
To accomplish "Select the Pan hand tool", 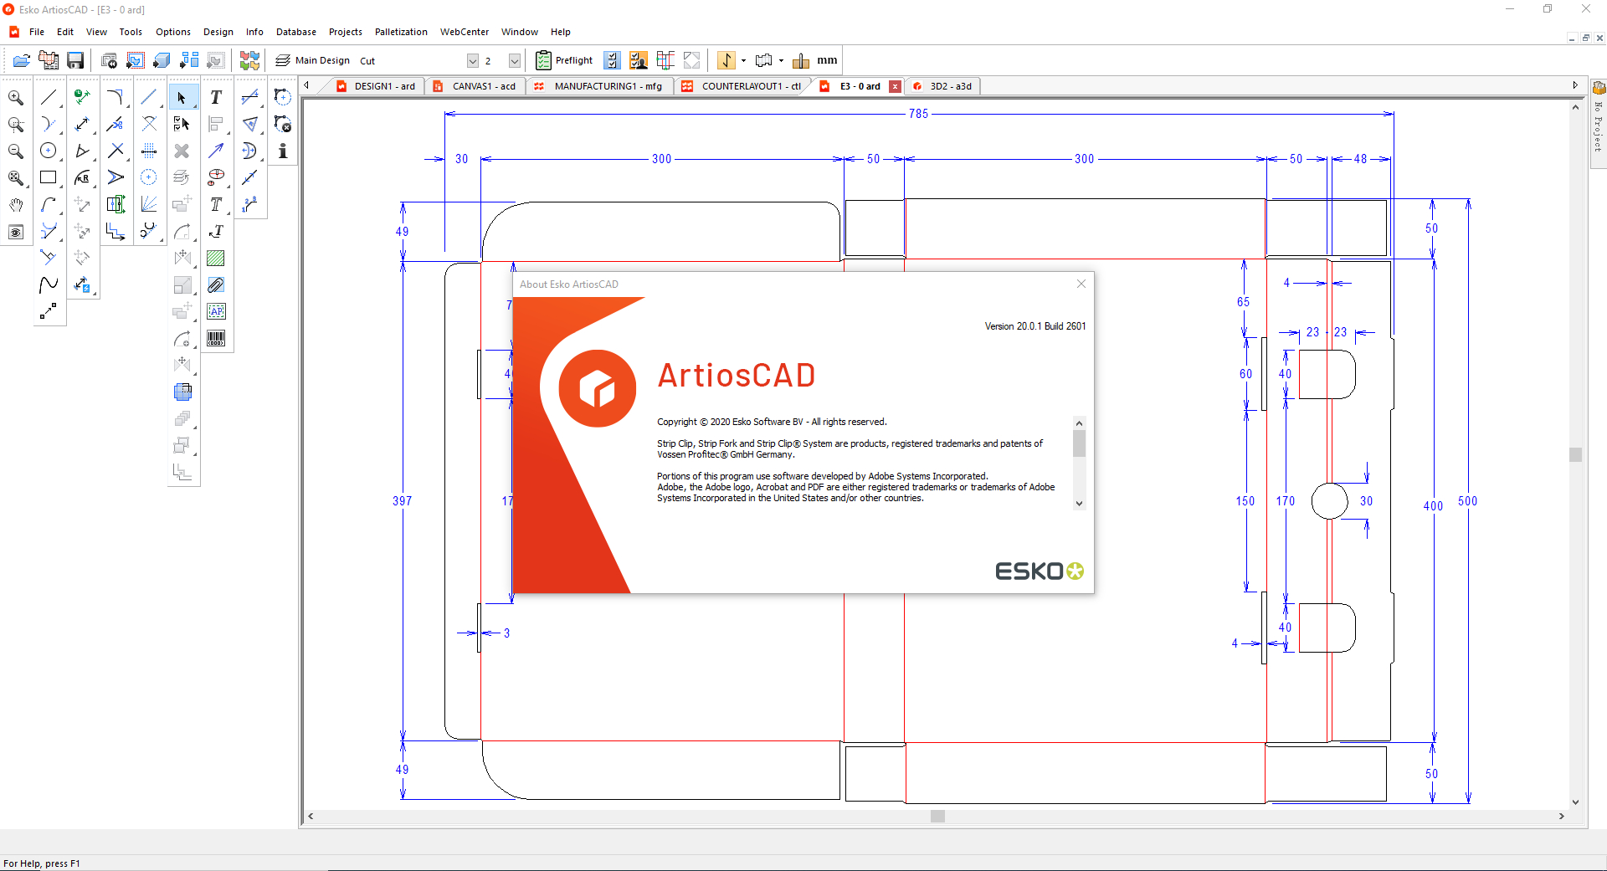I will (16, 205).
